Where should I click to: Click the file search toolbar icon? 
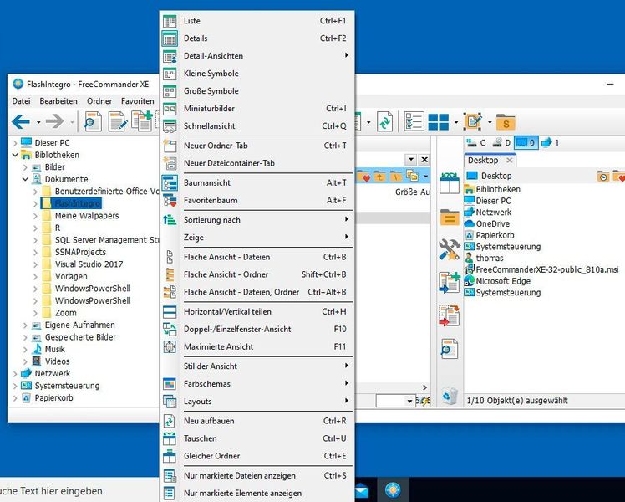[93, 121]
